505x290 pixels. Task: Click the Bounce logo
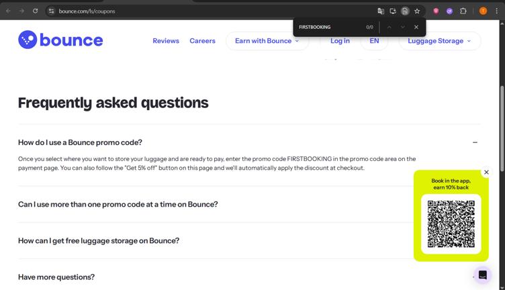point(60,40)
